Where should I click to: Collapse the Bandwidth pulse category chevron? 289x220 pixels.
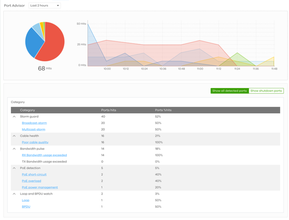point(14,149)
